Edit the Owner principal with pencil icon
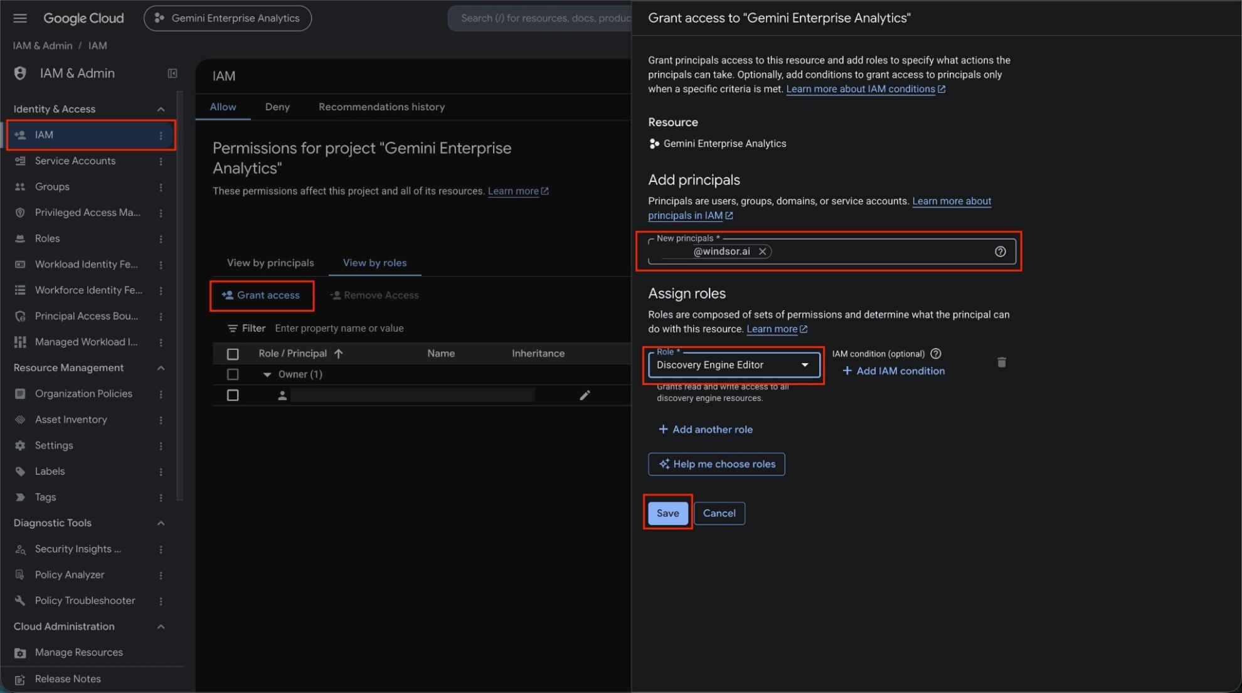Image resolution: width=1242 pixels, height=693 pixels. click(585, 395)
